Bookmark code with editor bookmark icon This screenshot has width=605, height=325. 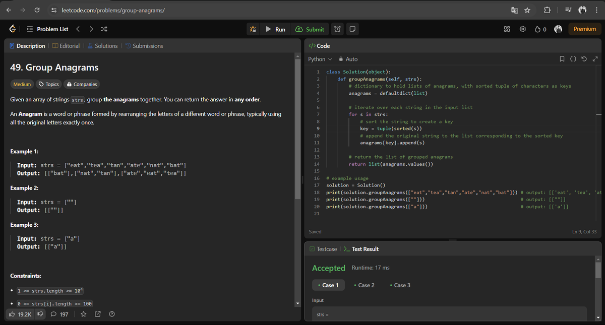tap(562, 59)
